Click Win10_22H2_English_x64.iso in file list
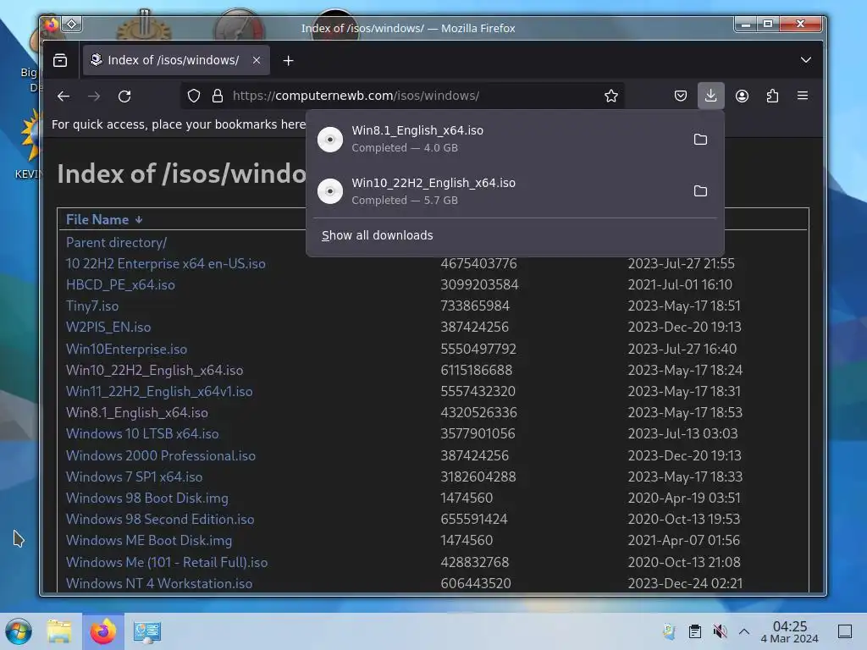This screenshot has width=867, height=650. click(154, 370)
